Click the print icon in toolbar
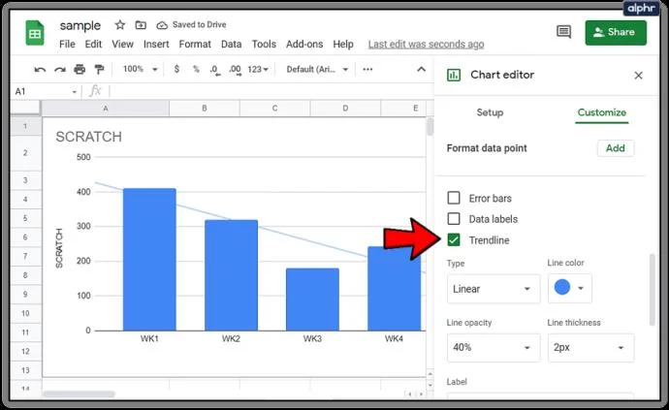The height and width of the screenshot is (410, 669). 80,69
